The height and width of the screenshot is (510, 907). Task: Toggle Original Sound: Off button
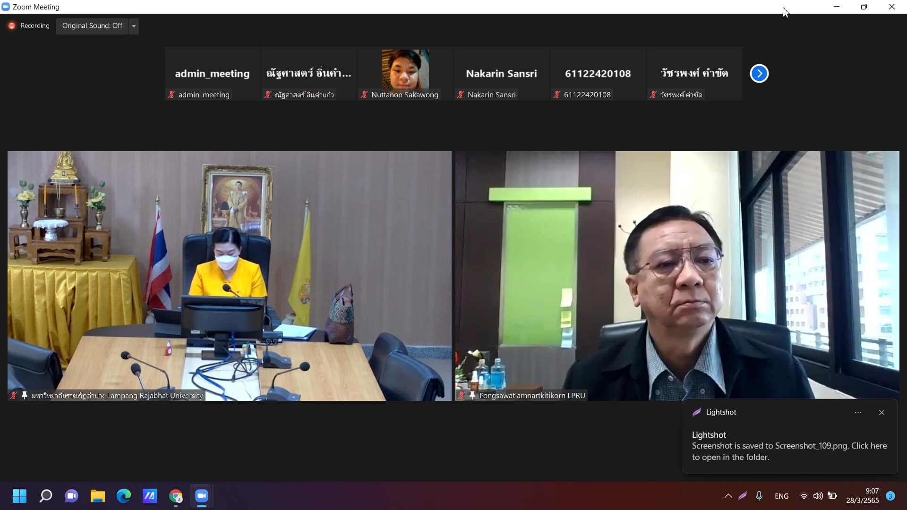coord(92,26)
